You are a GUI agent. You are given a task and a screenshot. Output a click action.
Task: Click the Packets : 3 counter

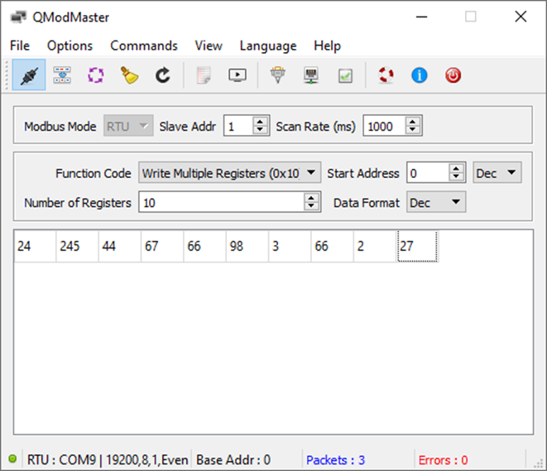coord(336,460)
